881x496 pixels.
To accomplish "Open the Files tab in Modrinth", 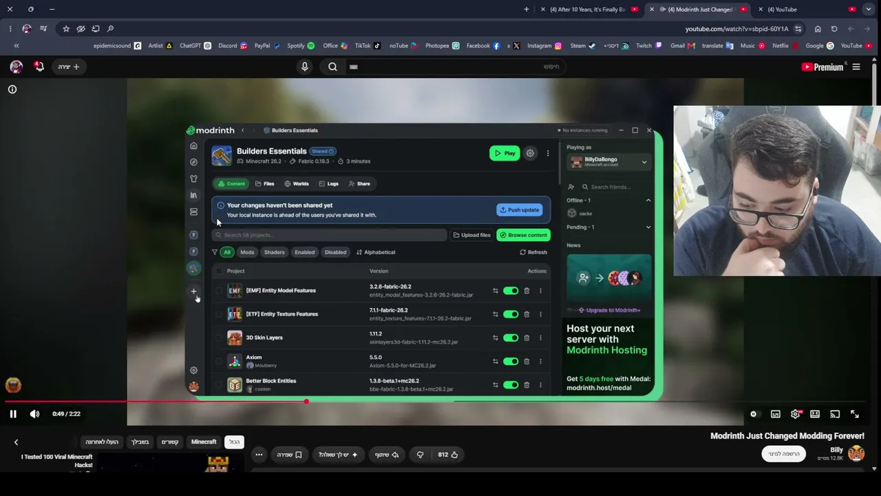I will [x=264, y=184].
